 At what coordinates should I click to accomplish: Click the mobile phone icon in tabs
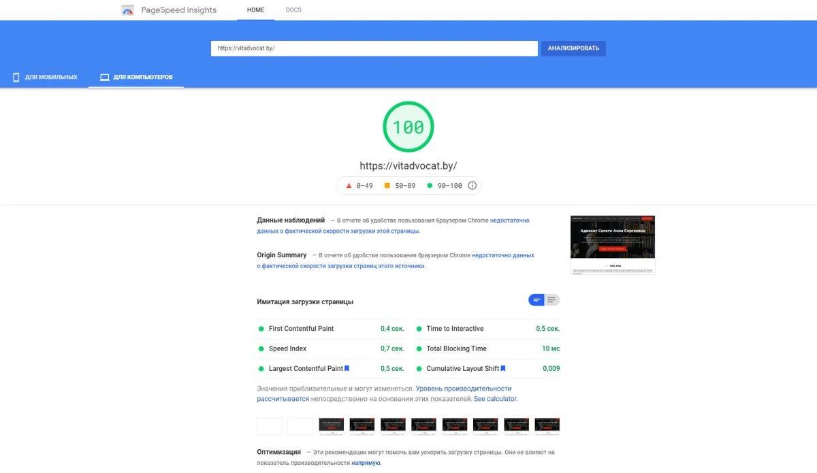(16, 78)
